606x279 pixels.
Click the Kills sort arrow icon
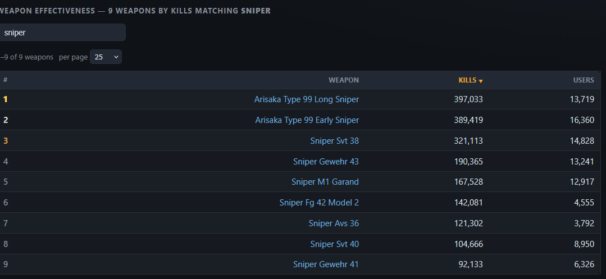click(x=481, y=81)
